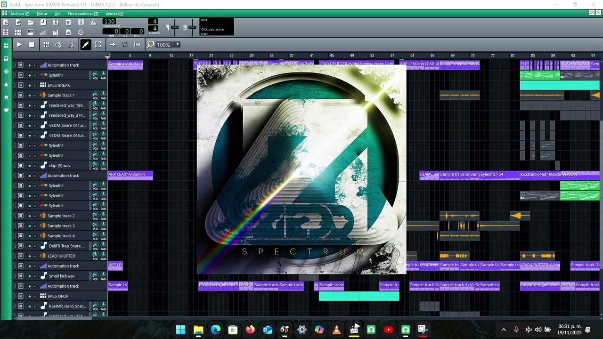
Task: Open track menu for Sample track 4
Action: pos(21,236)
